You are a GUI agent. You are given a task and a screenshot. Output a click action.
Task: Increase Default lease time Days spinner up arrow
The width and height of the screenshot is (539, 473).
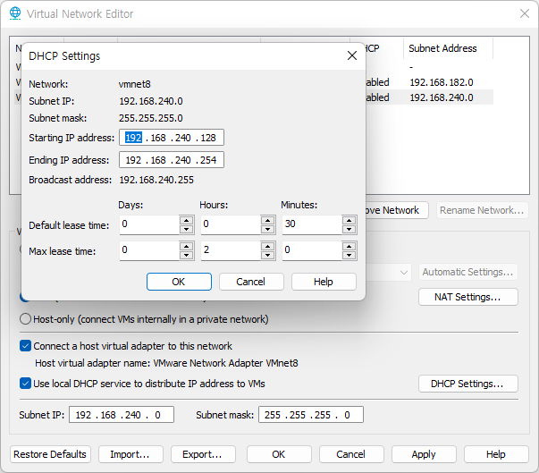[186, 221]
